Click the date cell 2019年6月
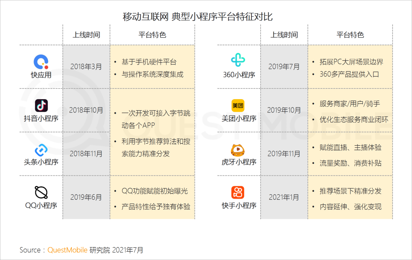The width and height of the screenshot is (412, 260). coord(86,197)
